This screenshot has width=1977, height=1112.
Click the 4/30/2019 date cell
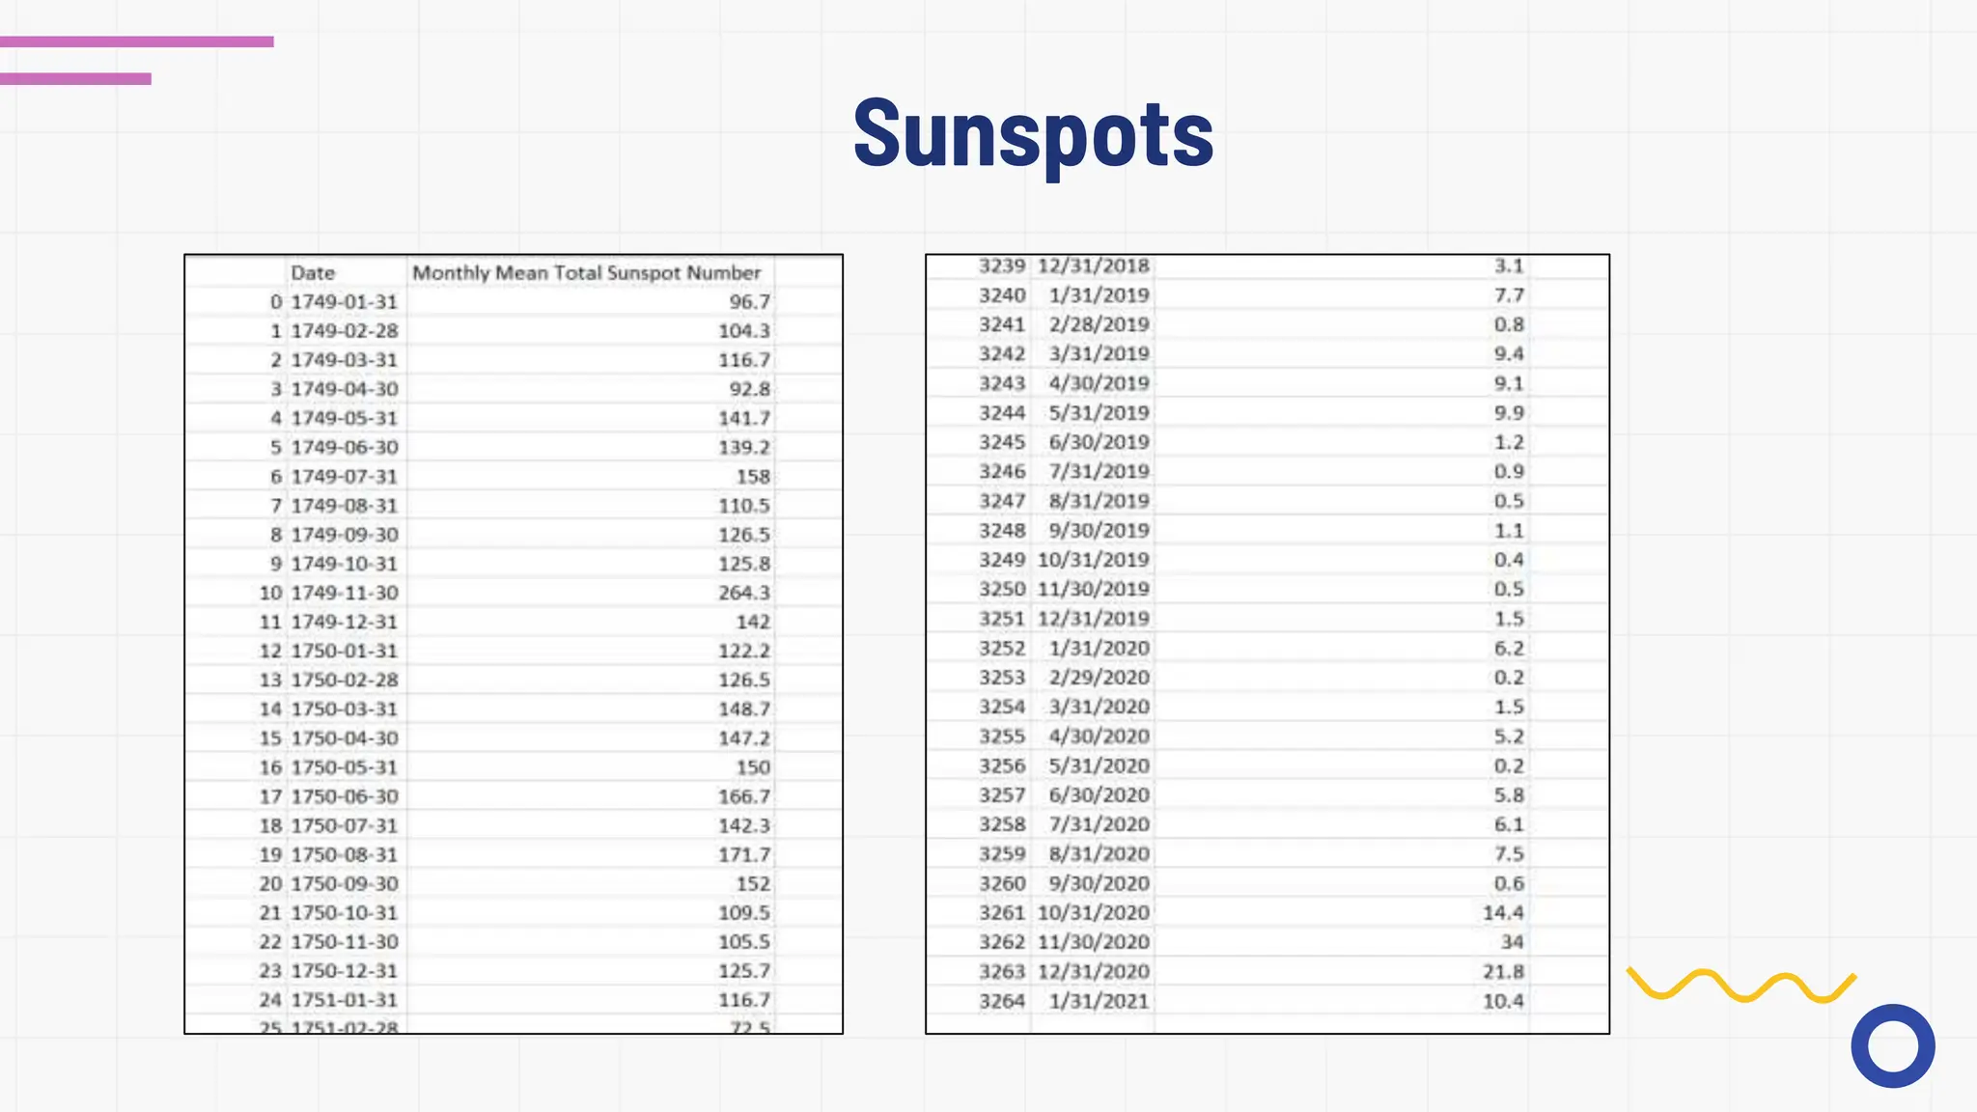click(x=1100, y=383)
